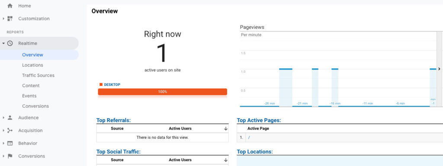Click the -21 min chart label
The image size is (443, 166).
(302, 103)
